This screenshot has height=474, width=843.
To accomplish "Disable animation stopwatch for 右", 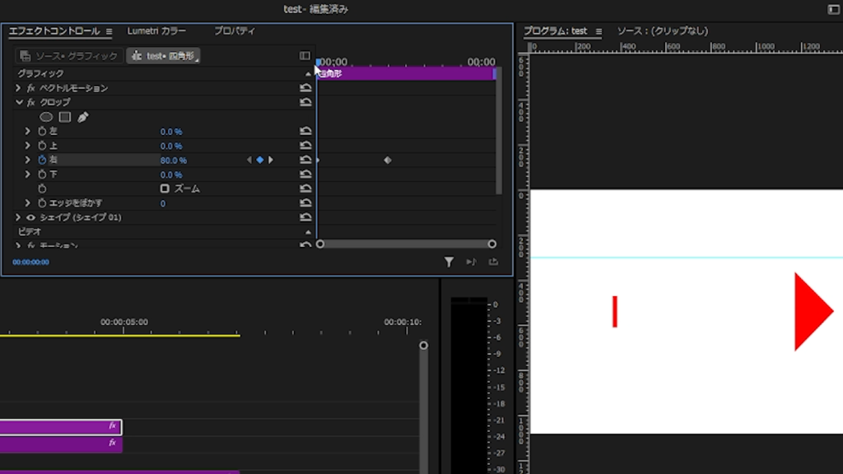I will pos(42,160).
